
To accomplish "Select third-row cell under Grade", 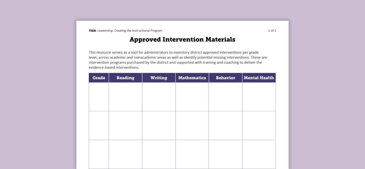I will click(x=99, y=154).
